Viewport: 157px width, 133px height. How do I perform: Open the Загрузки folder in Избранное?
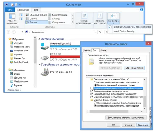17,43
